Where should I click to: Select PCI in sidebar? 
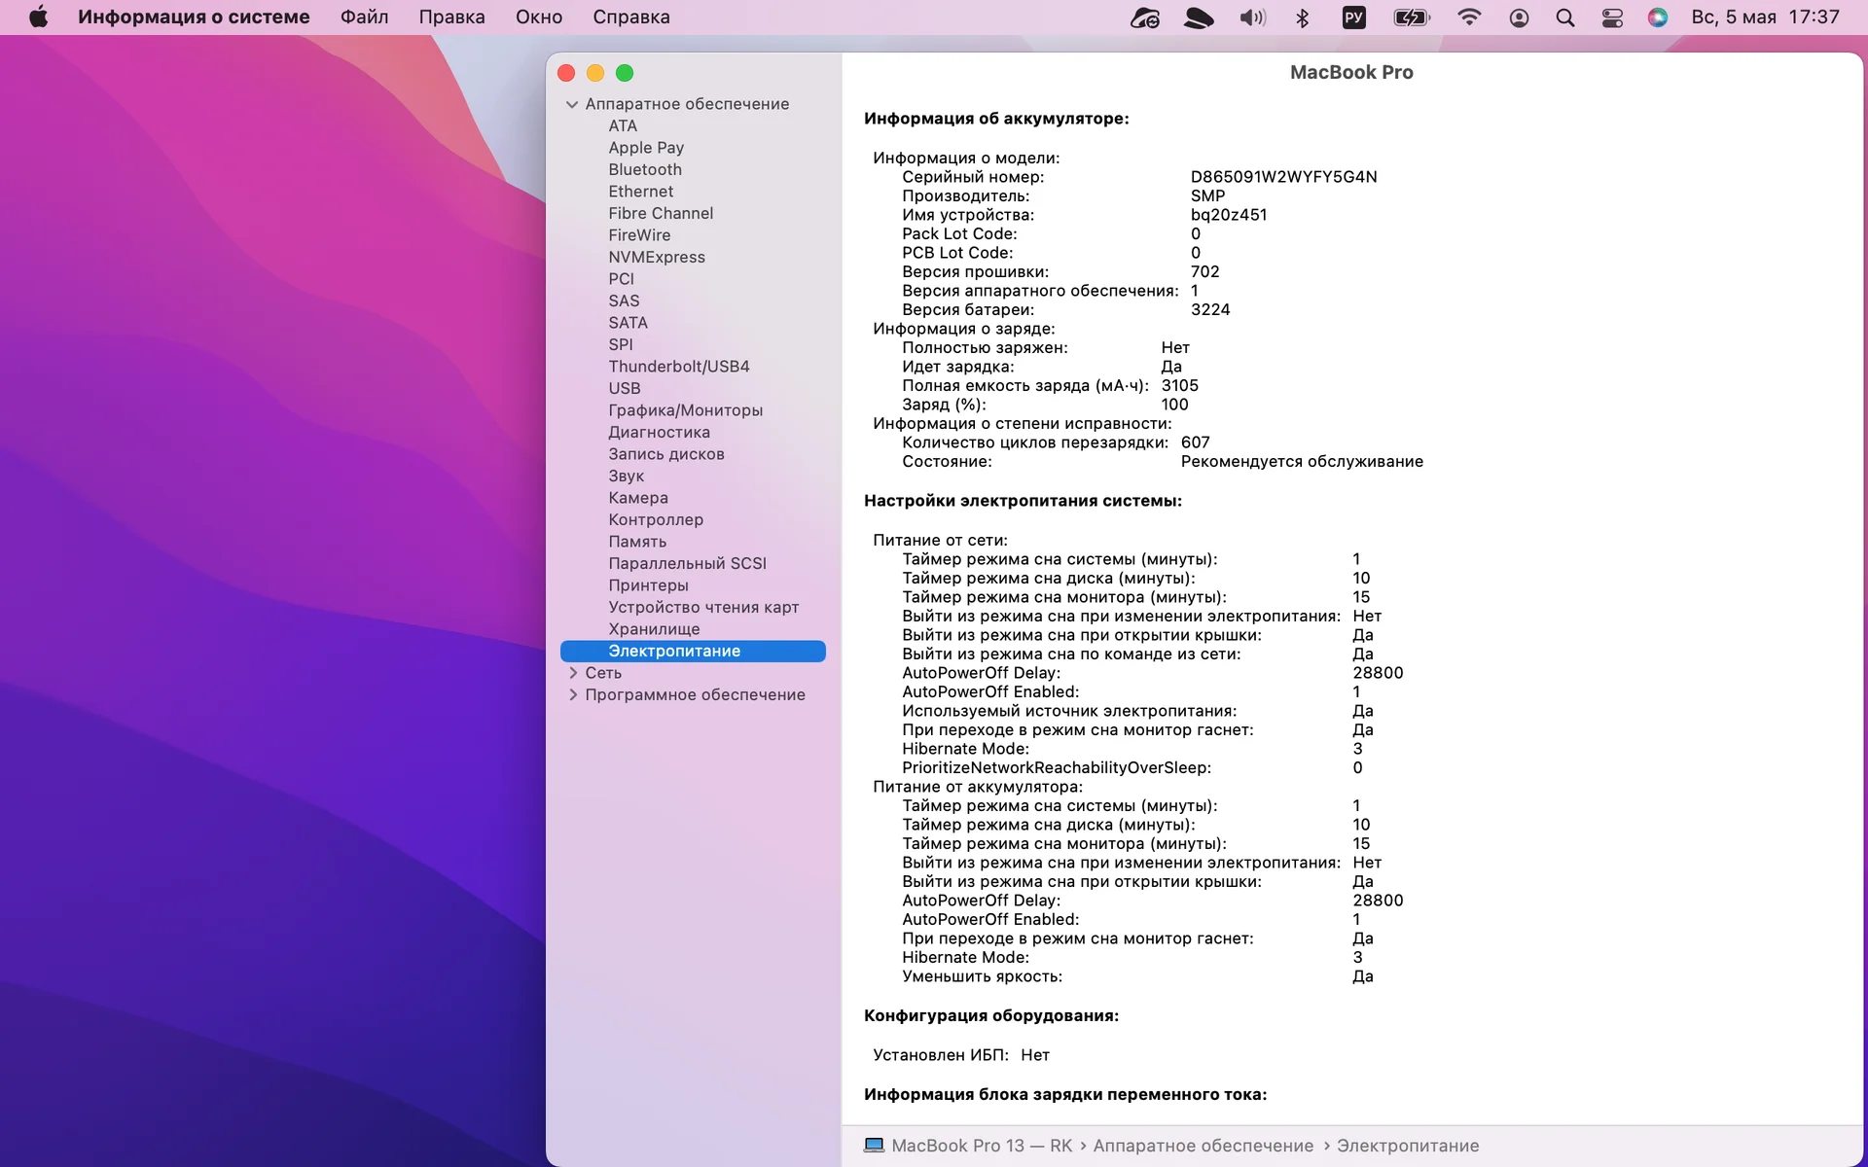621,279
